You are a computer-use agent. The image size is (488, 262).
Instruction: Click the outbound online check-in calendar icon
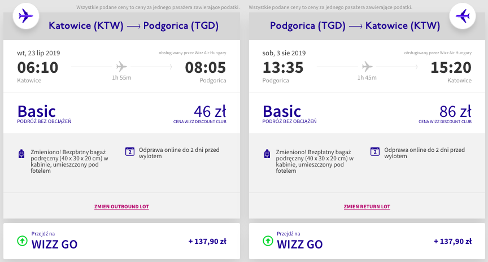point(129,151)
